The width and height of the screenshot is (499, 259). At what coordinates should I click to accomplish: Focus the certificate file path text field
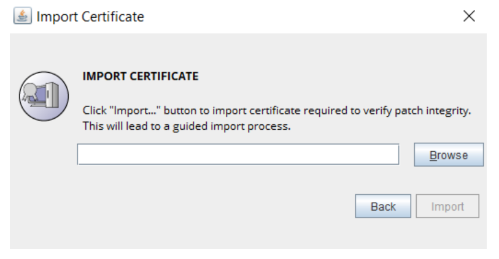238,154
